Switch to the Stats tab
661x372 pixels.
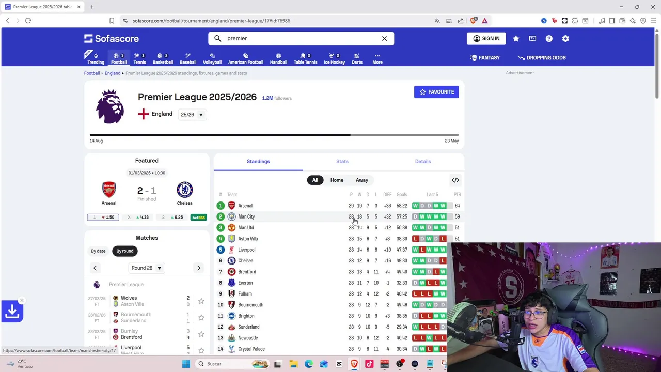(342, 161)
